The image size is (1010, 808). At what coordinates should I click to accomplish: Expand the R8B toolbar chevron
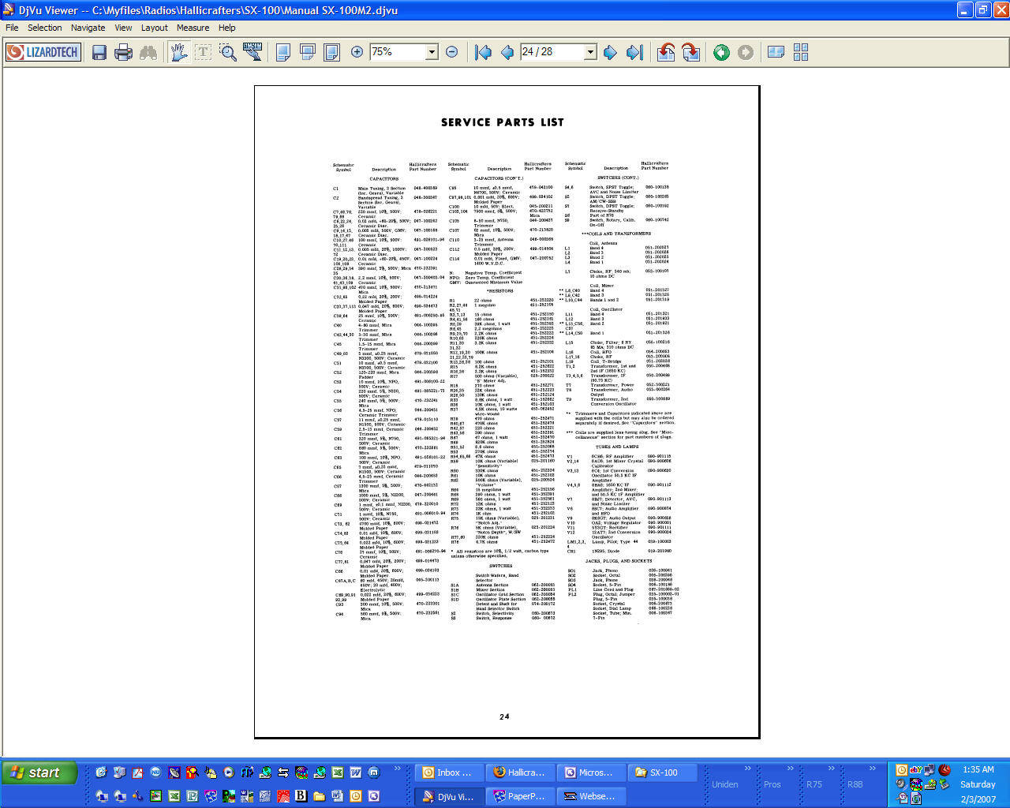point(873,768)
